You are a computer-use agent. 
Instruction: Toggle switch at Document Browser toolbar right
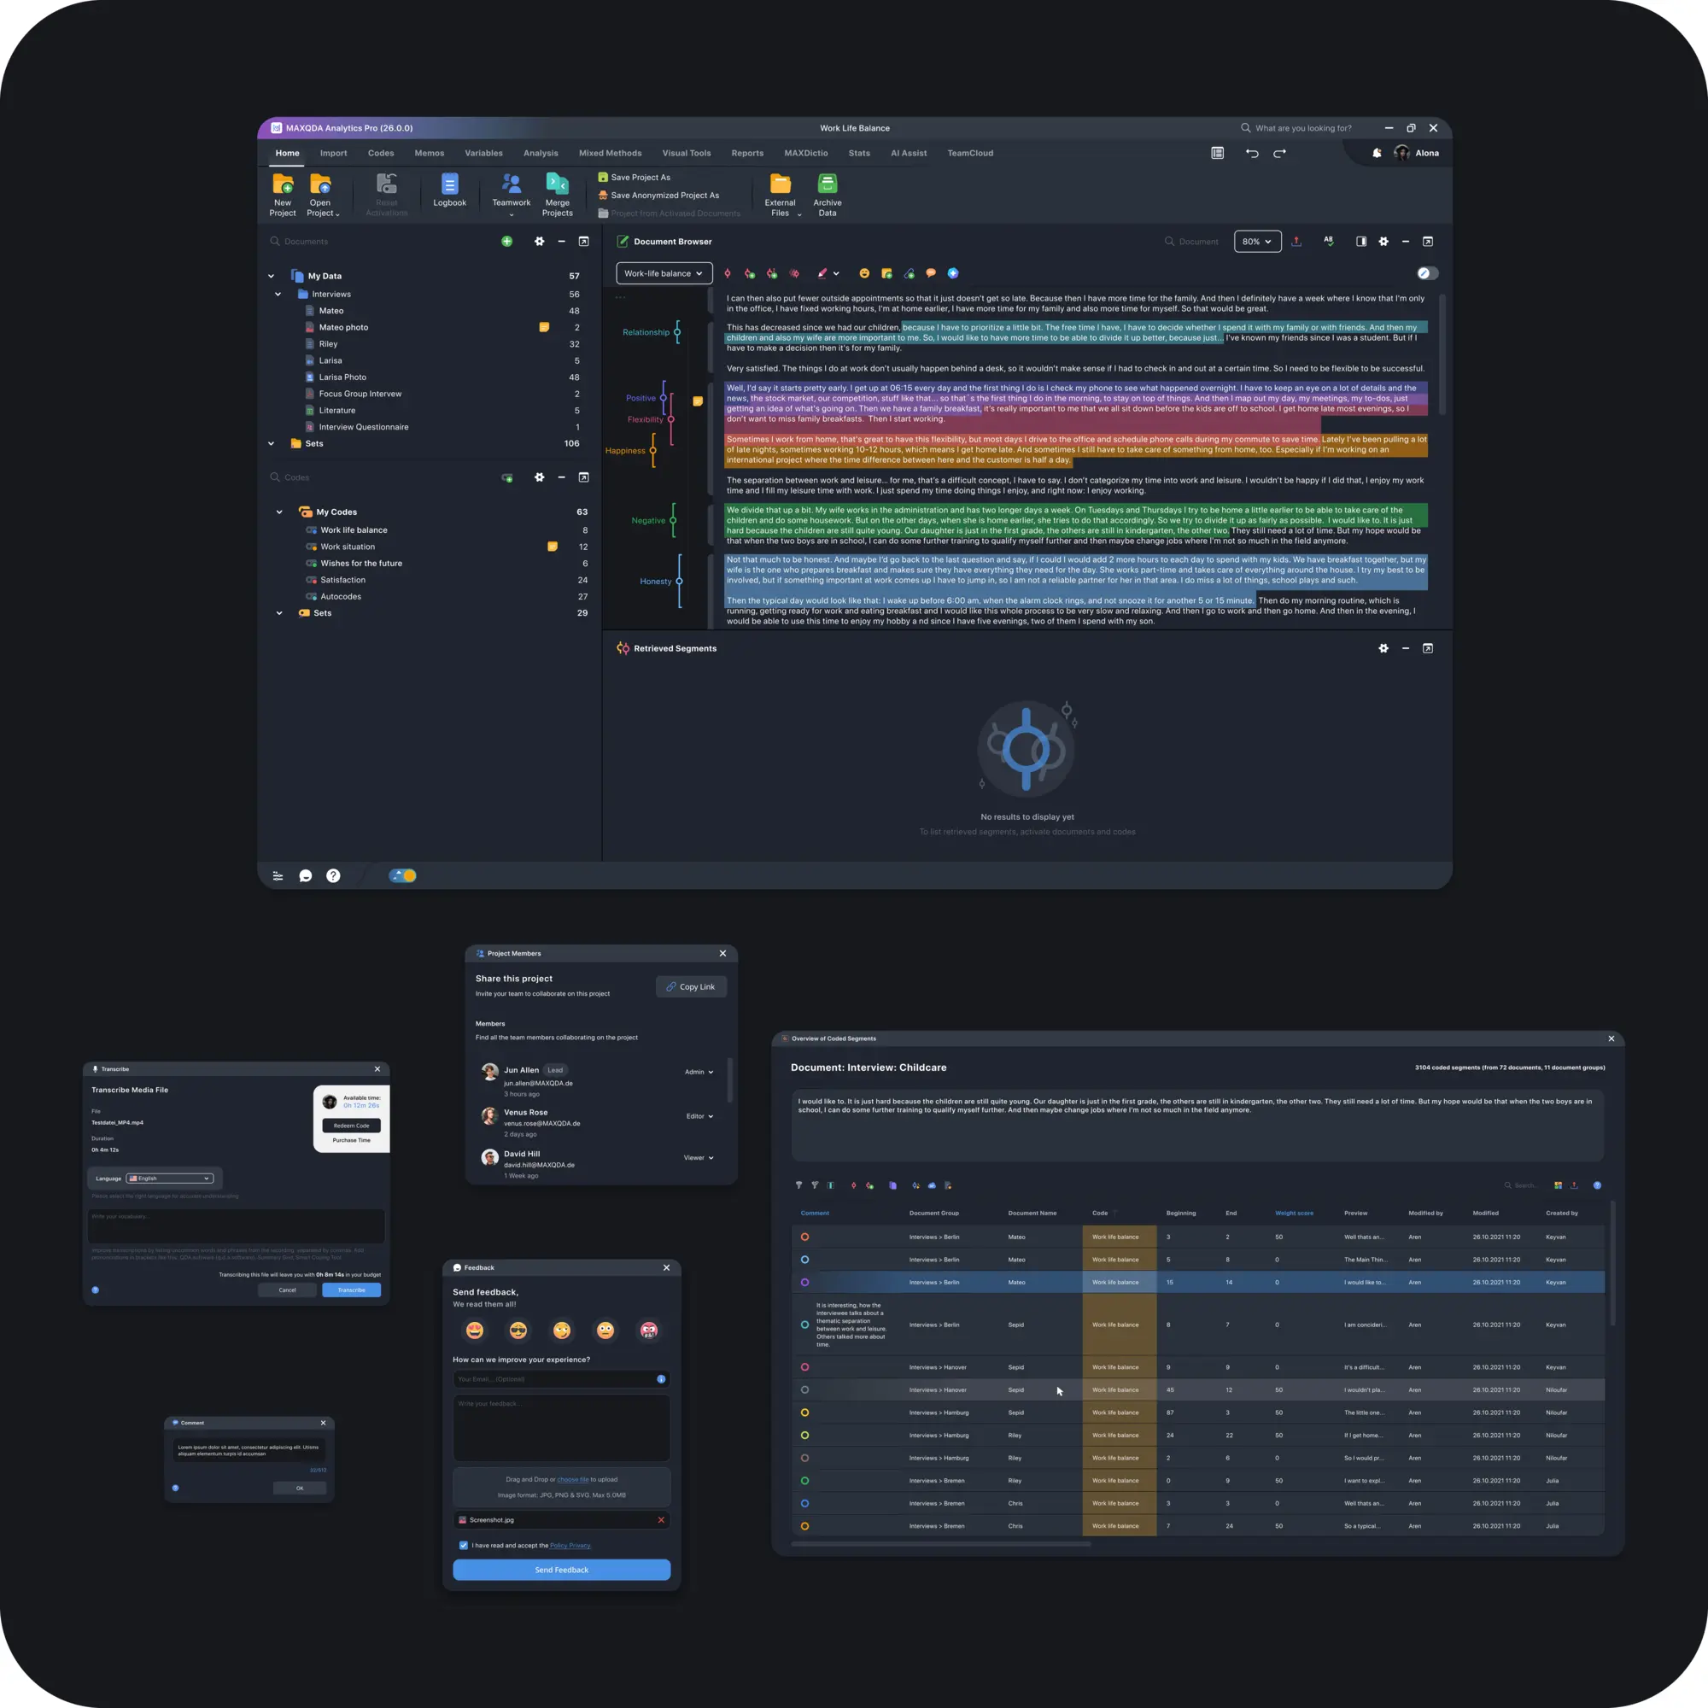[x=1427, y=273]
